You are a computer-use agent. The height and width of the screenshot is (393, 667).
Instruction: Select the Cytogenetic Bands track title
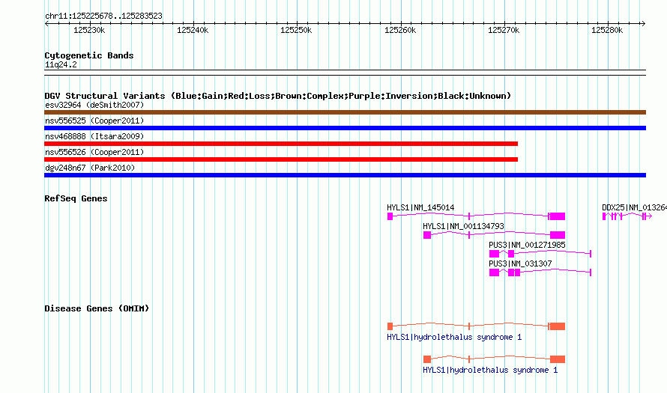(x=89, y=55)
